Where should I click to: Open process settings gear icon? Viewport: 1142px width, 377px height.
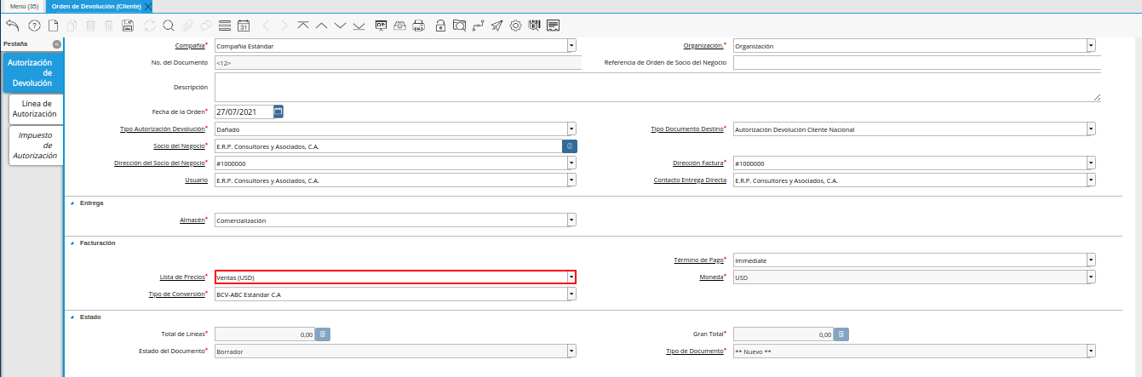515,26
